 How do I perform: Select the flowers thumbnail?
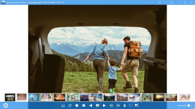(47, 97)
